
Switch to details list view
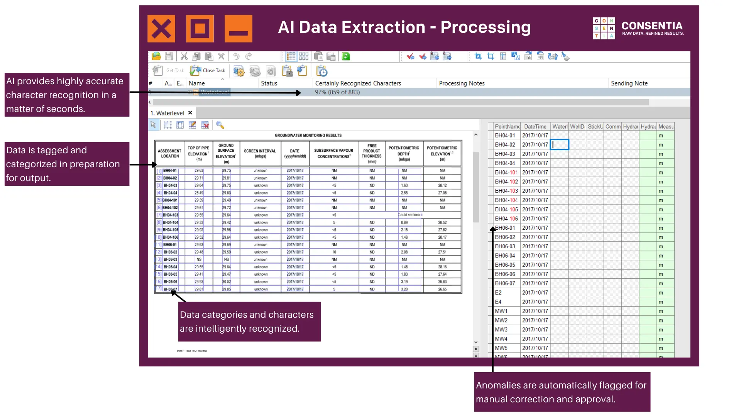point(291,56)
